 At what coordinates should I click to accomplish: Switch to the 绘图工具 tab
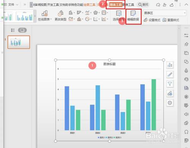(89, 5)
